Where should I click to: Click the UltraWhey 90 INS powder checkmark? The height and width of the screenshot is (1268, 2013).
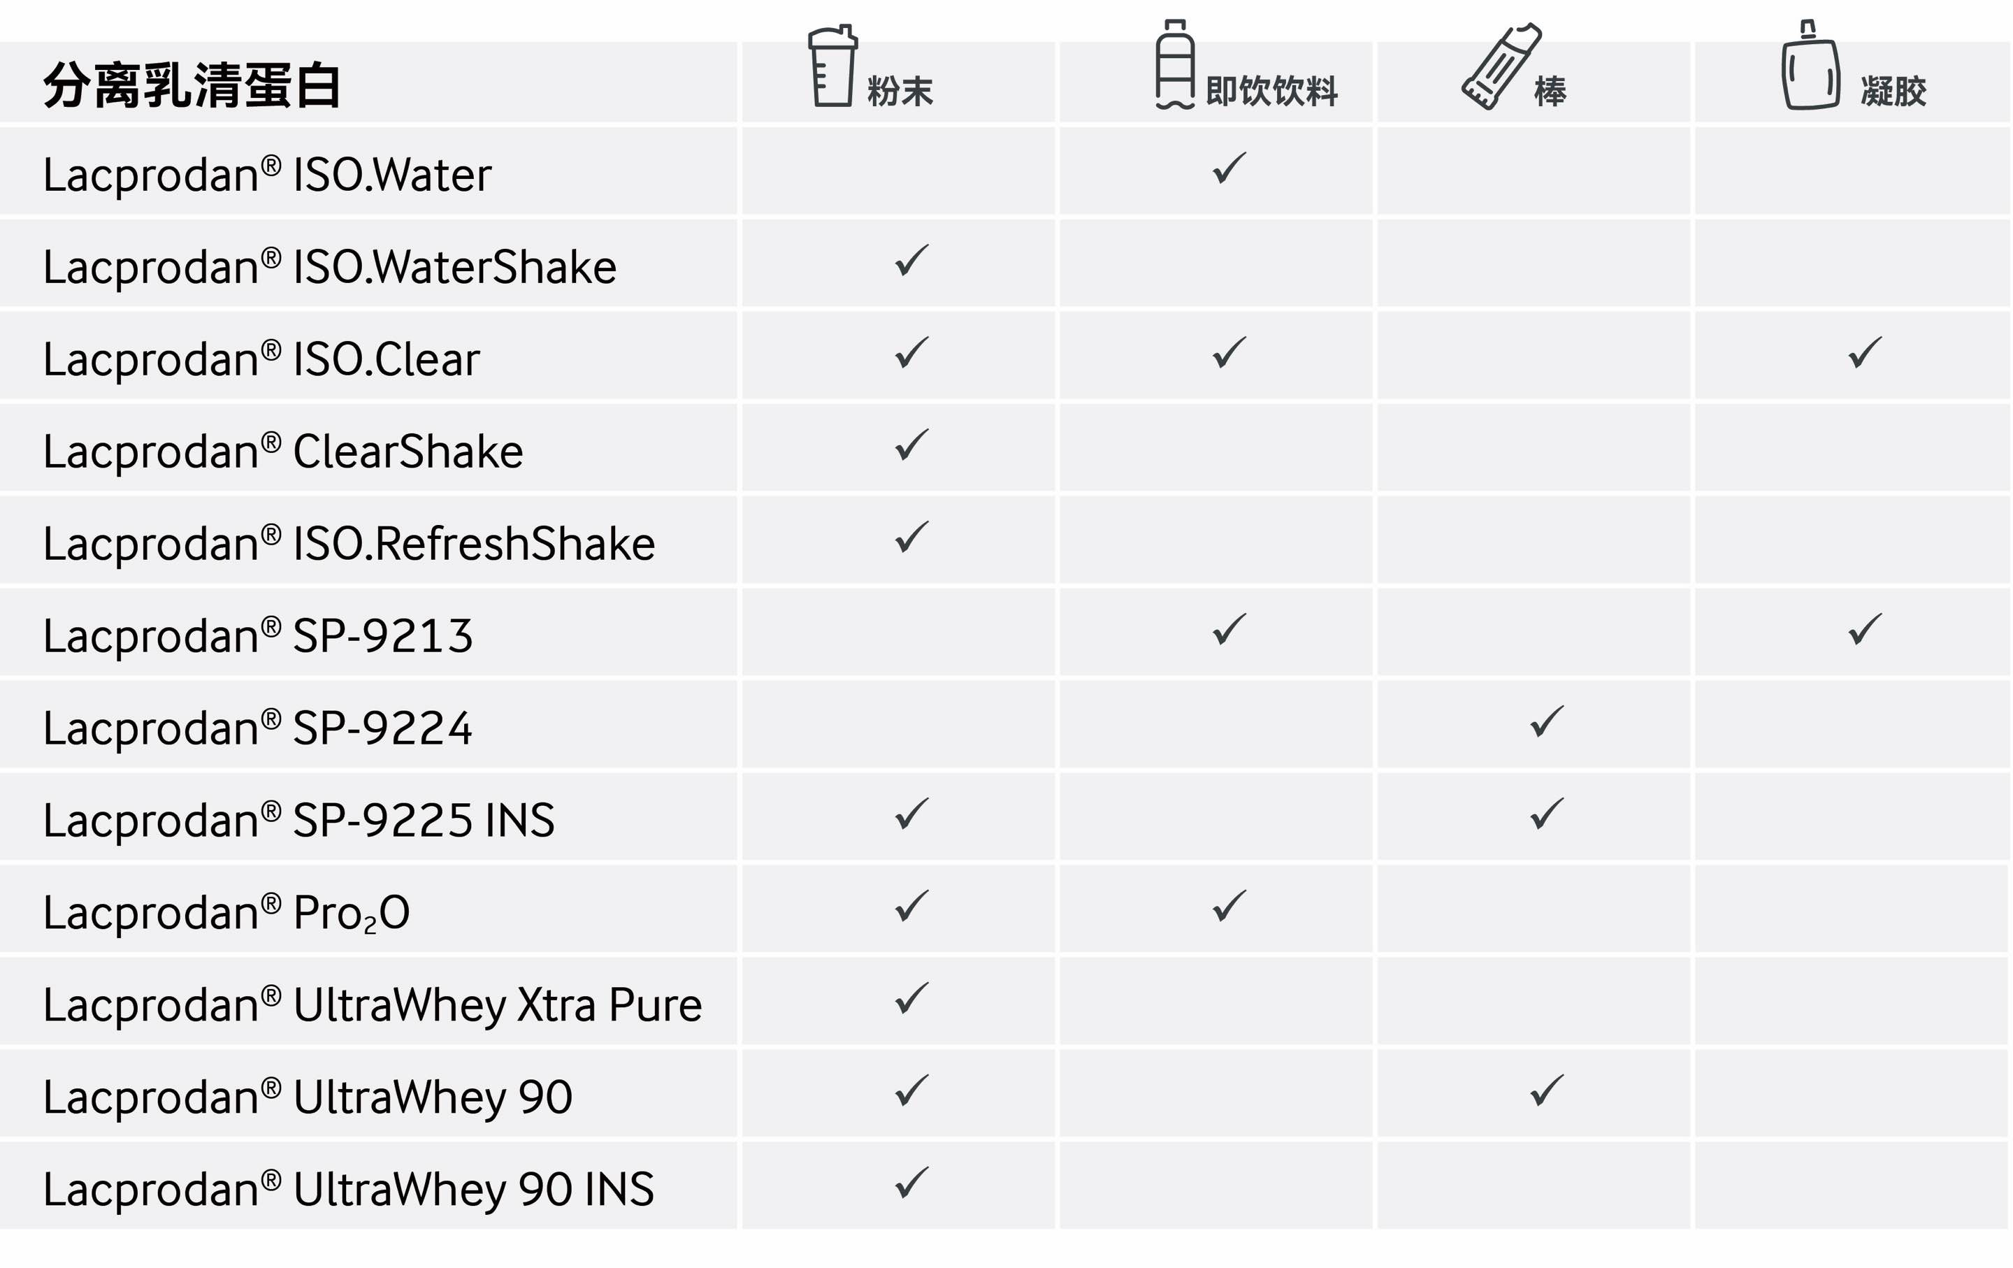[912, 1183]
